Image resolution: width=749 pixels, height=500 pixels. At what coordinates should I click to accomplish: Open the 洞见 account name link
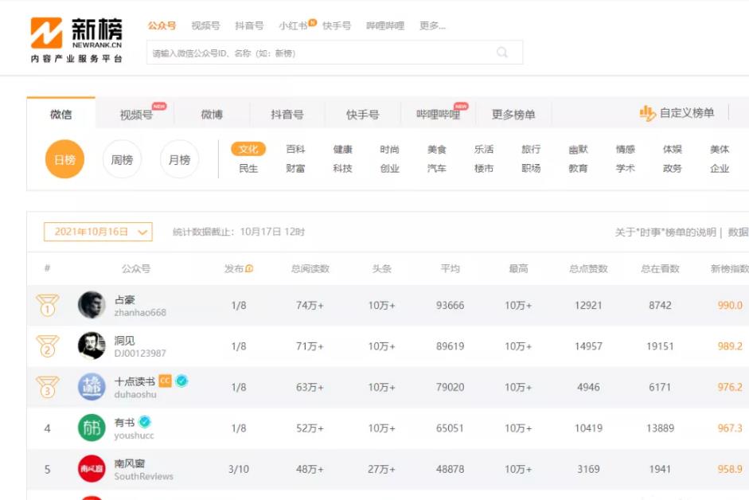click(125, 341)
